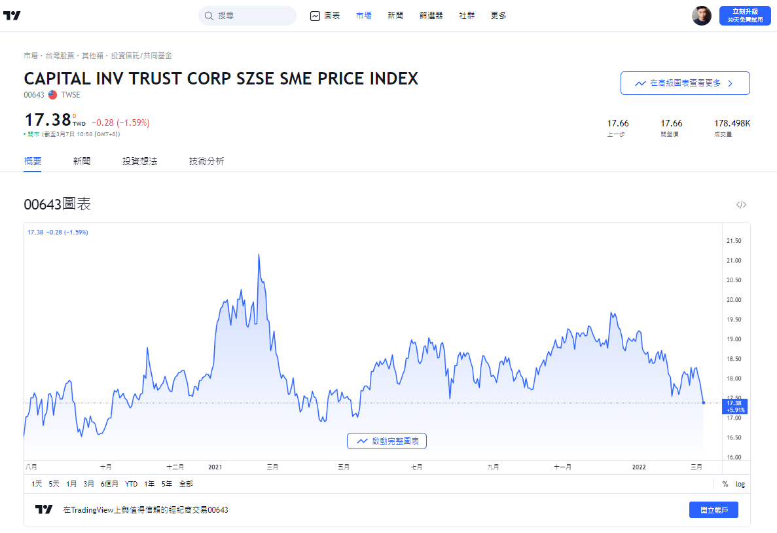The image size is (777, 533).
Task: Click the chart peak near 21.00
Action: (x=259, y=255)
